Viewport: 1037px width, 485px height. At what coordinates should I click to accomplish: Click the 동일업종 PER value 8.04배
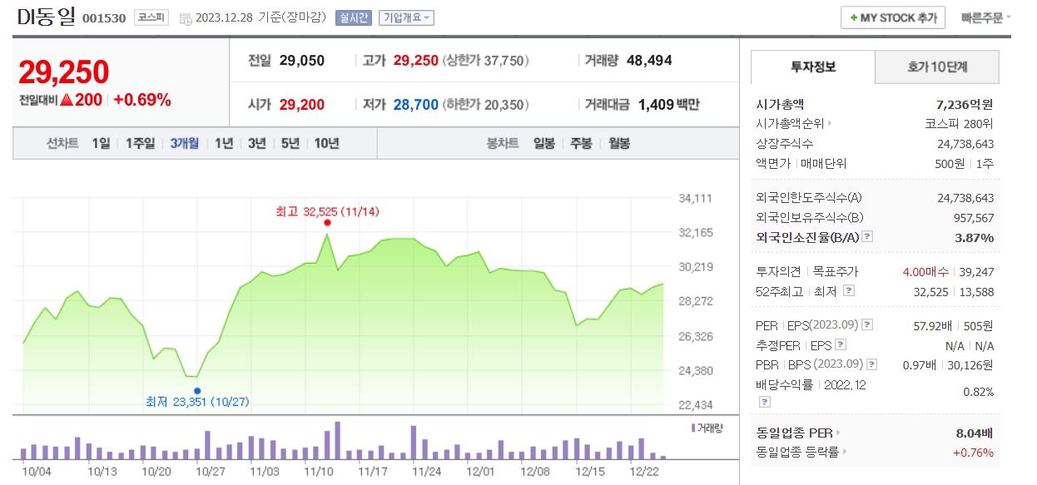point(975,433)
